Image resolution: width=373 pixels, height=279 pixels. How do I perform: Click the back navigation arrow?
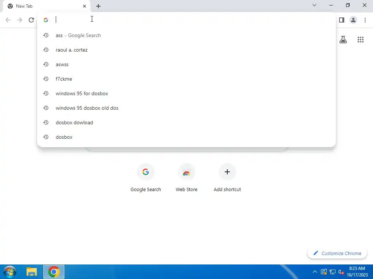(x=8, y=20)
